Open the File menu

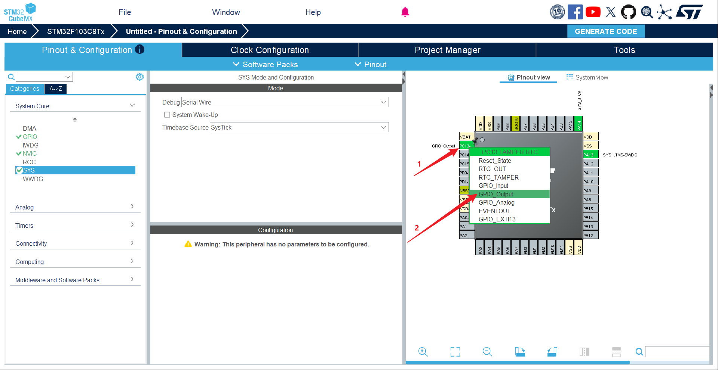[125, 12]
